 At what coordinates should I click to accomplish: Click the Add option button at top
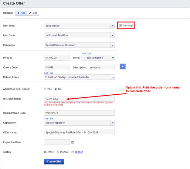click(x=21, y=13)
